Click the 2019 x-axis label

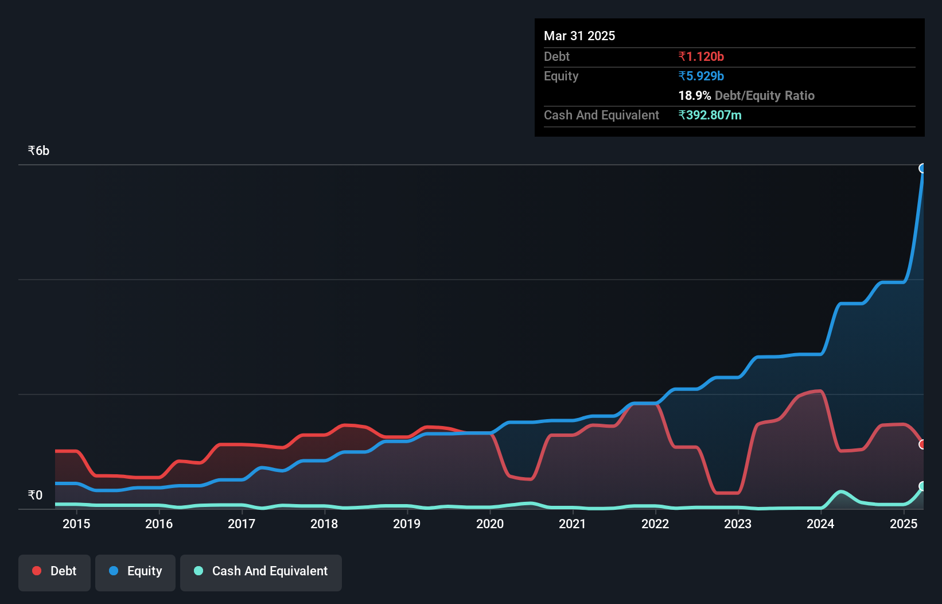click(407, 524)
